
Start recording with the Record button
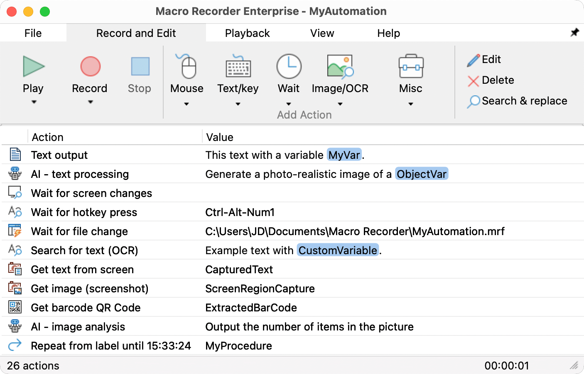click(x=90, y=75)
